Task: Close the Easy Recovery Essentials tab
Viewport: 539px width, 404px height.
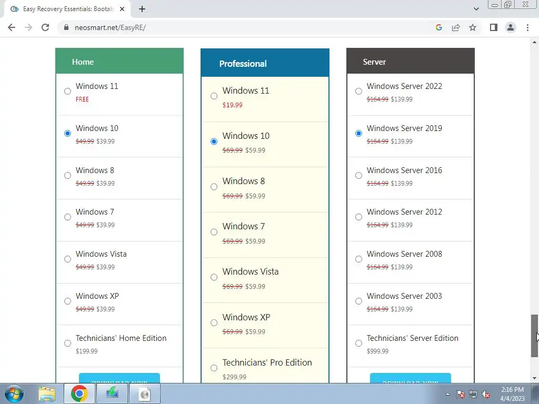Action: point(122,9)
